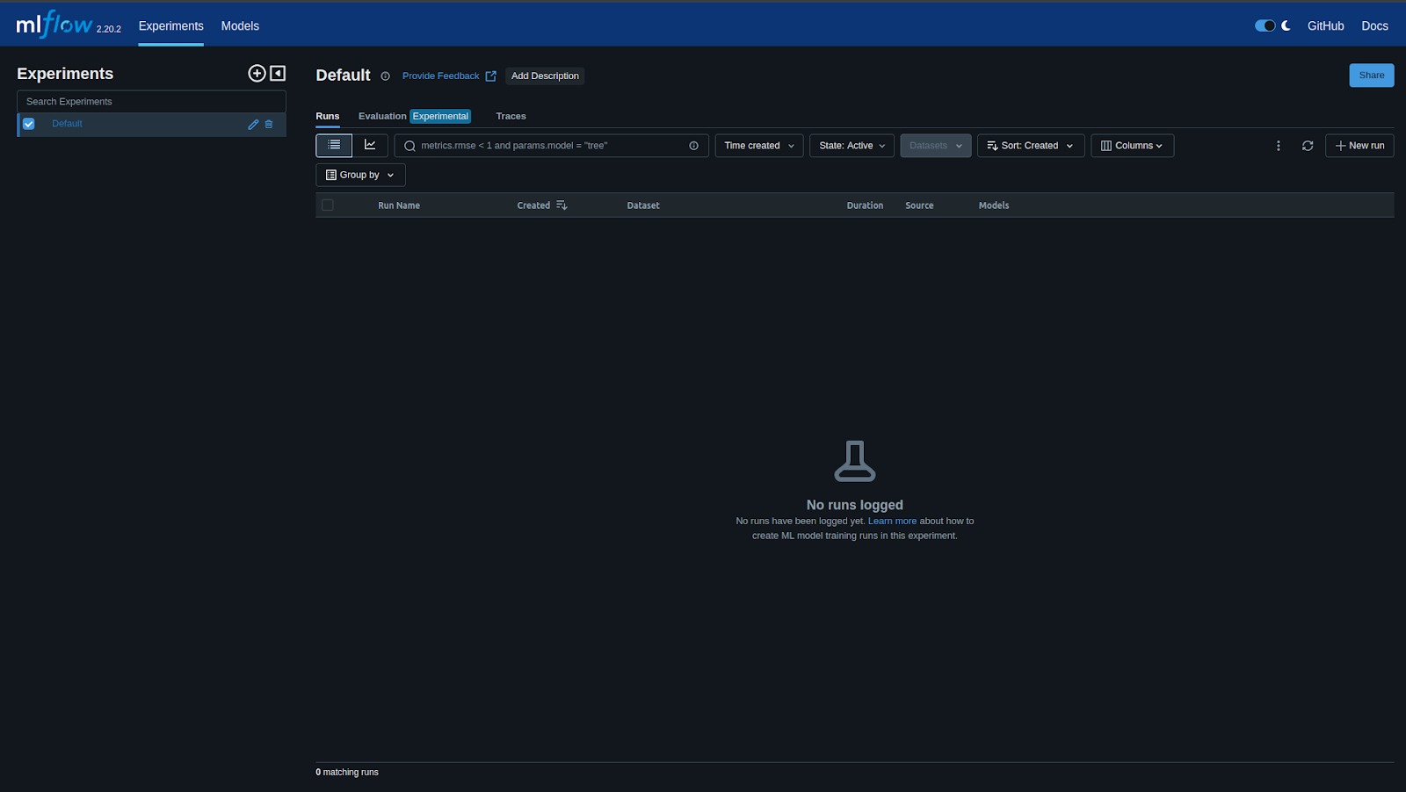1406x792 pixels.
Task: Focus the Search Experiments input field
Action: [x=151, y=102]
